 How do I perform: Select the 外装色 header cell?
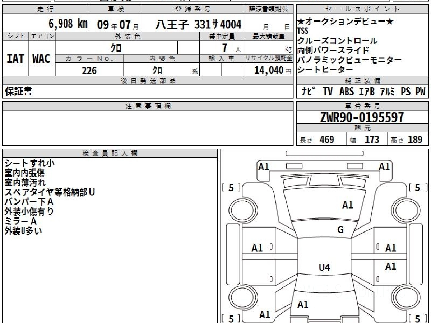(x=128, y=36)
